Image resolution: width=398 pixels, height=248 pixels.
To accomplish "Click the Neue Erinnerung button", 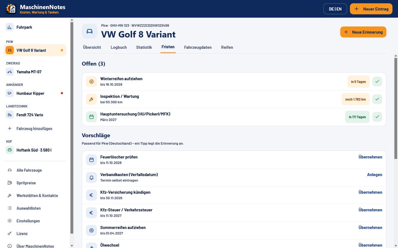I will [363, 32].
